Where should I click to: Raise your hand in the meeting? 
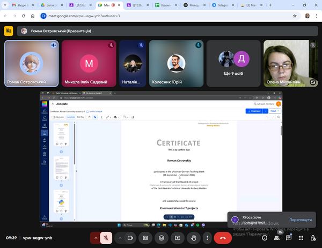[193, 237]
